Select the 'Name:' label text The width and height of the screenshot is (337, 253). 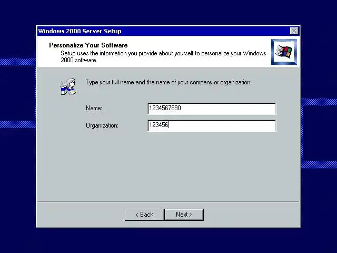(94, 108)
